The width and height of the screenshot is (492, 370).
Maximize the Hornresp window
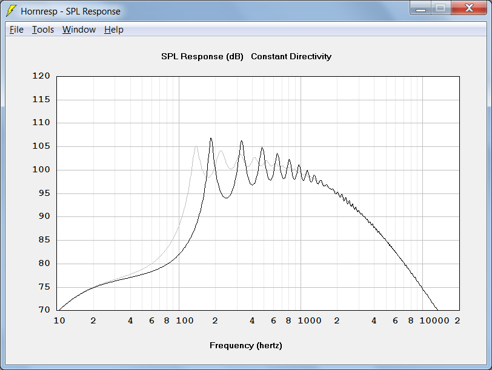(440, 8)
